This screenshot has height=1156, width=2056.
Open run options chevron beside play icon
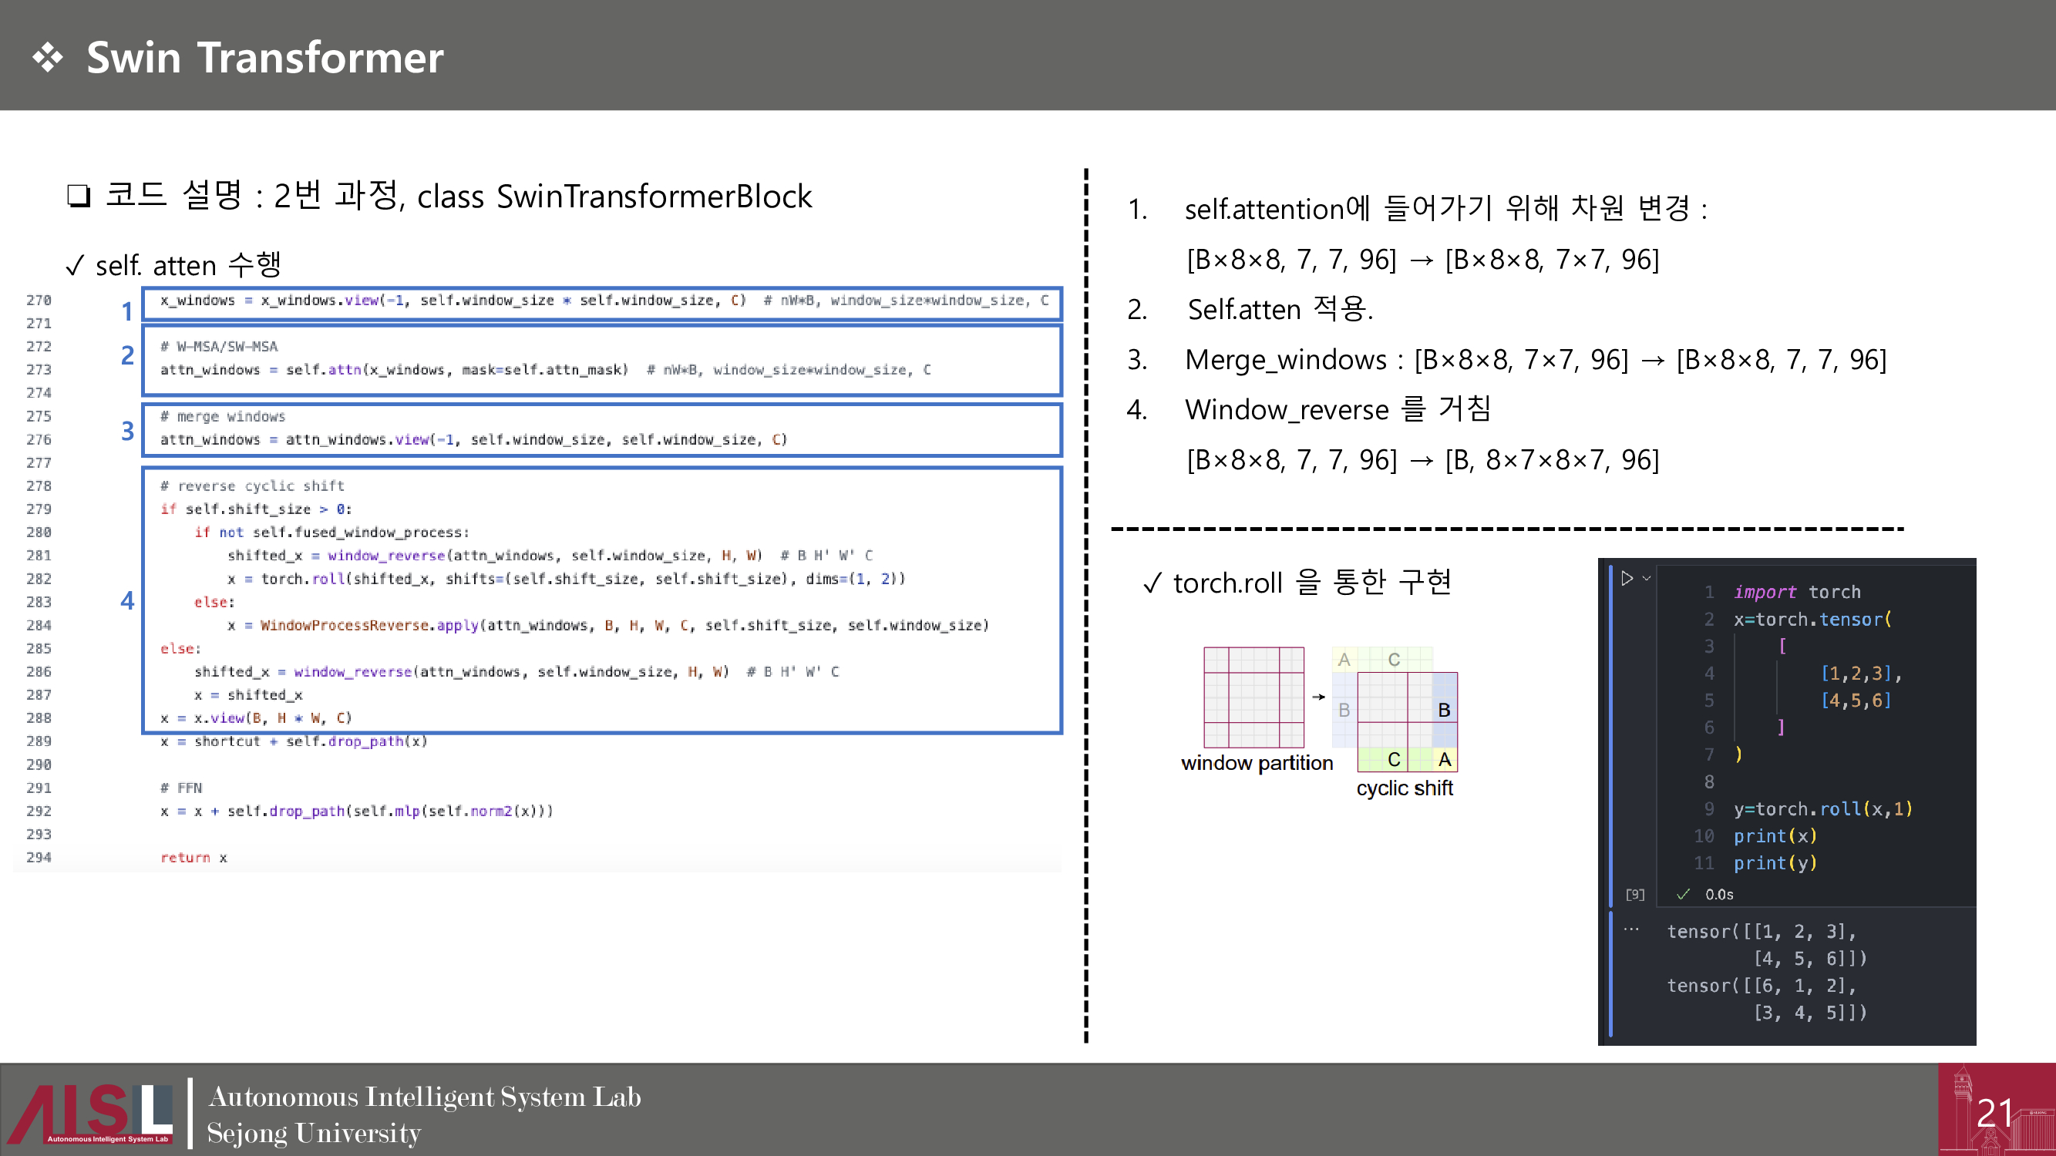point(1647,579)
